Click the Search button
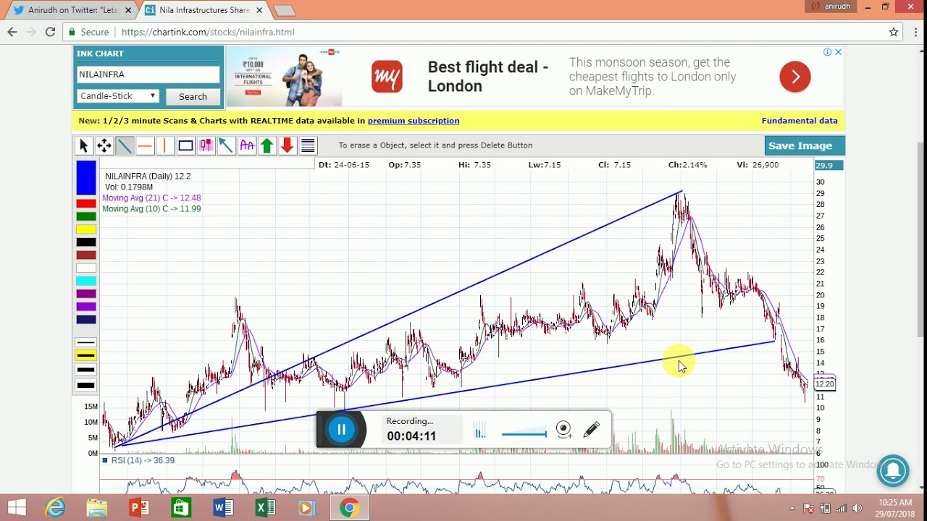This screenshot has height=521, width=927. pyautogui.click(x=193, y=97)
